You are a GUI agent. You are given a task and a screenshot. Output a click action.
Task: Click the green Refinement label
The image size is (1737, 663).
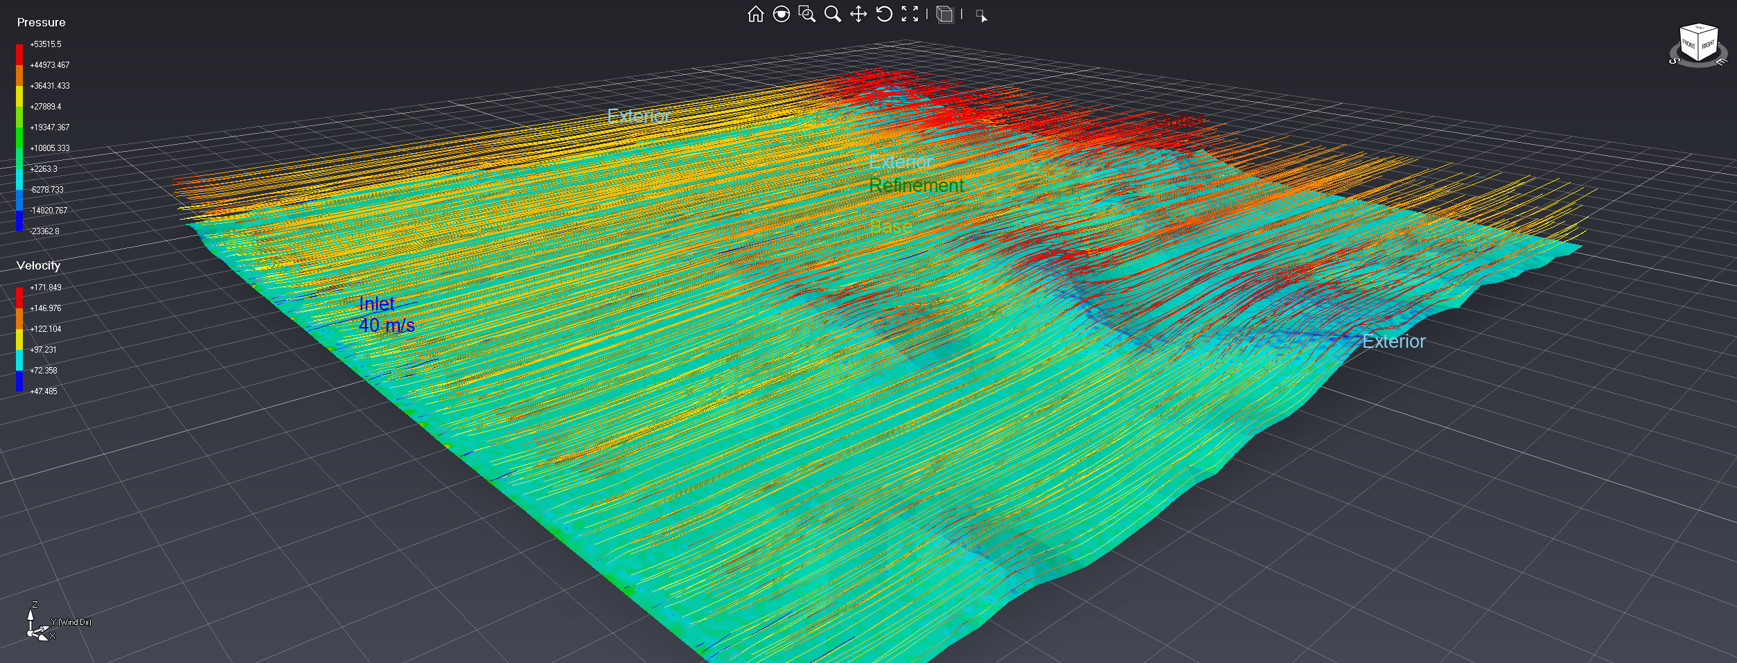click(x=916, y=186)
